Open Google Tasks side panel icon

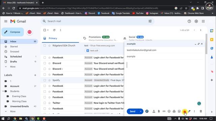coord(212,48)
